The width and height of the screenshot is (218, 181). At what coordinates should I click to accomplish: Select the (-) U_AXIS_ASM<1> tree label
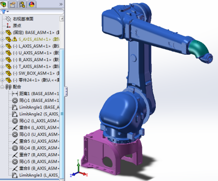click(x=32, y=53)
